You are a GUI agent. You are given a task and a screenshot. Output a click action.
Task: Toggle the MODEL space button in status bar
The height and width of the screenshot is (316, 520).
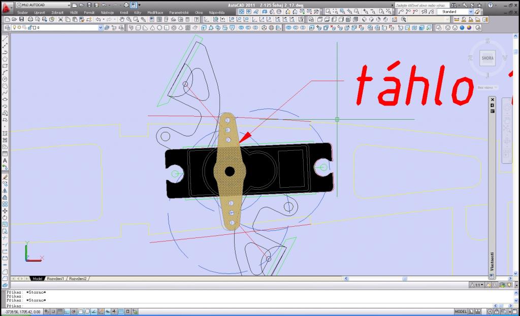[461, 311]
